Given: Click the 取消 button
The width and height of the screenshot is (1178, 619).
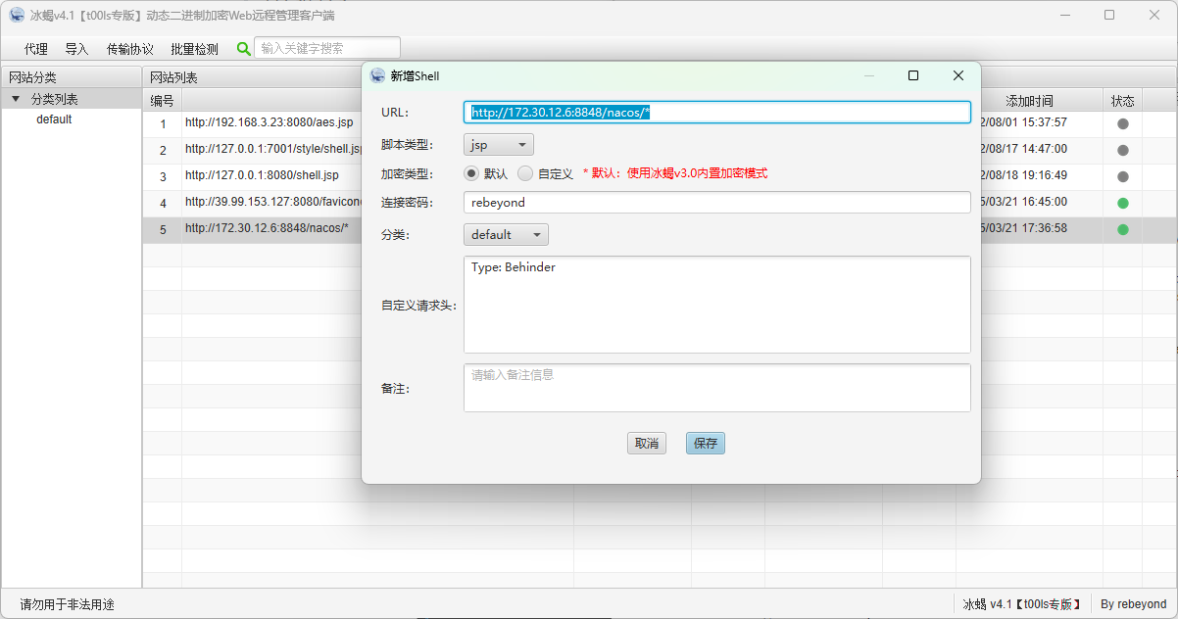Looking at the screenshot, I should 646,444.
